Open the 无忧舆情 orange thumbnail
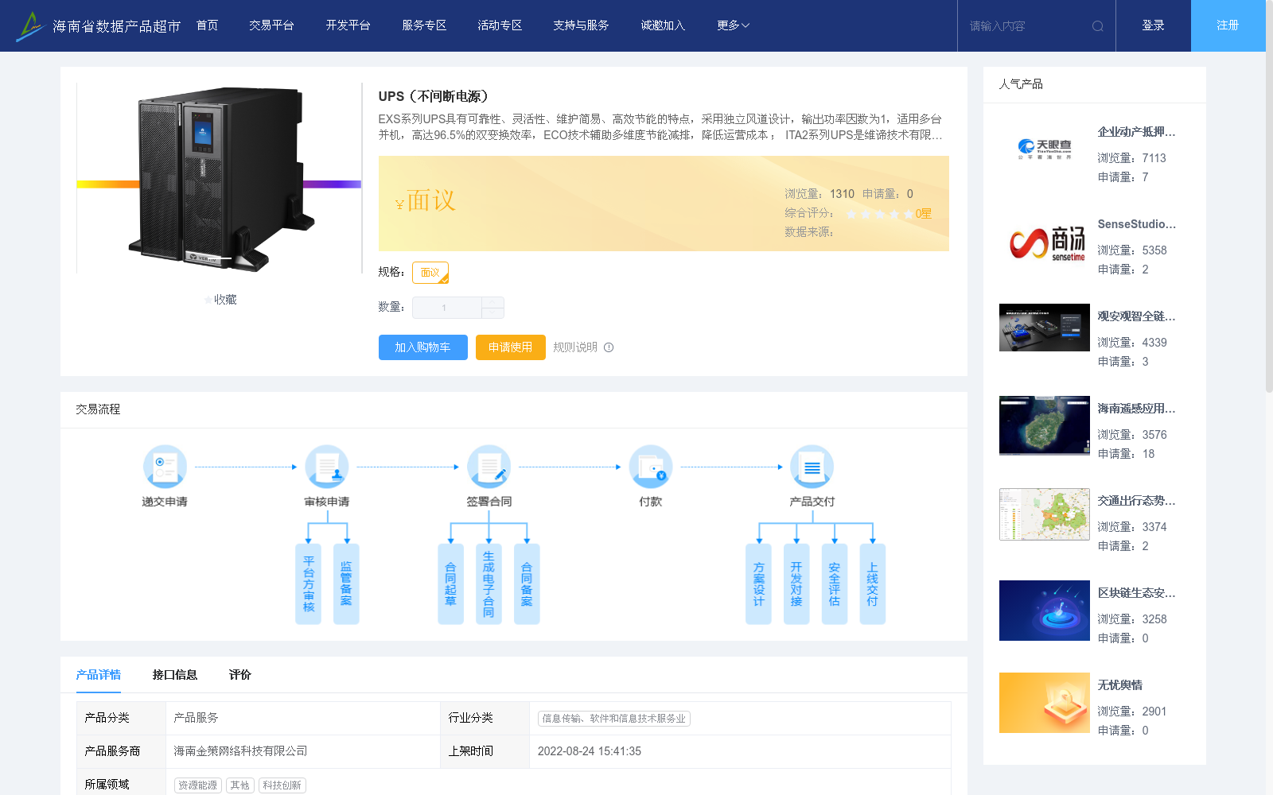The height and width of the screenshot is (795, 1273). point(1045,703)
